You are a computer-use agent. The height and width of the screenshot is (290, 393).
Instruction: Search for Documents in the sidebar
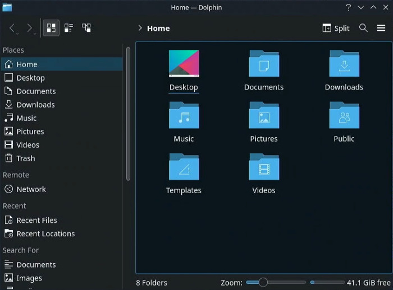[62, 264]
